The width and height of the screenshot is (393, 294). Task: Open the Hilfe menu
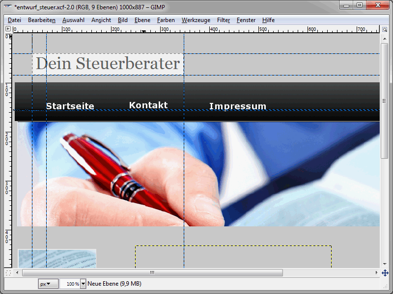[268, 20]
